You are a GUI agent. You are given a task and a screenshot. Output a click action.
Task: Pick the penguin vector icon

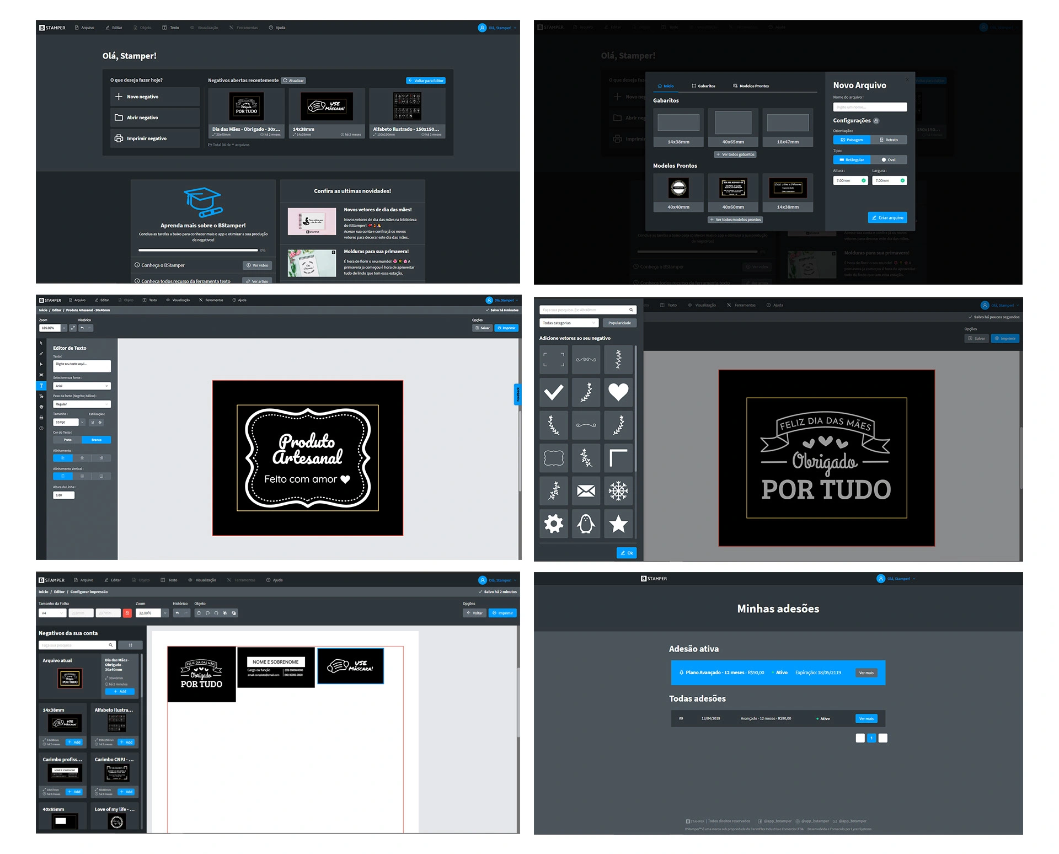586,524
